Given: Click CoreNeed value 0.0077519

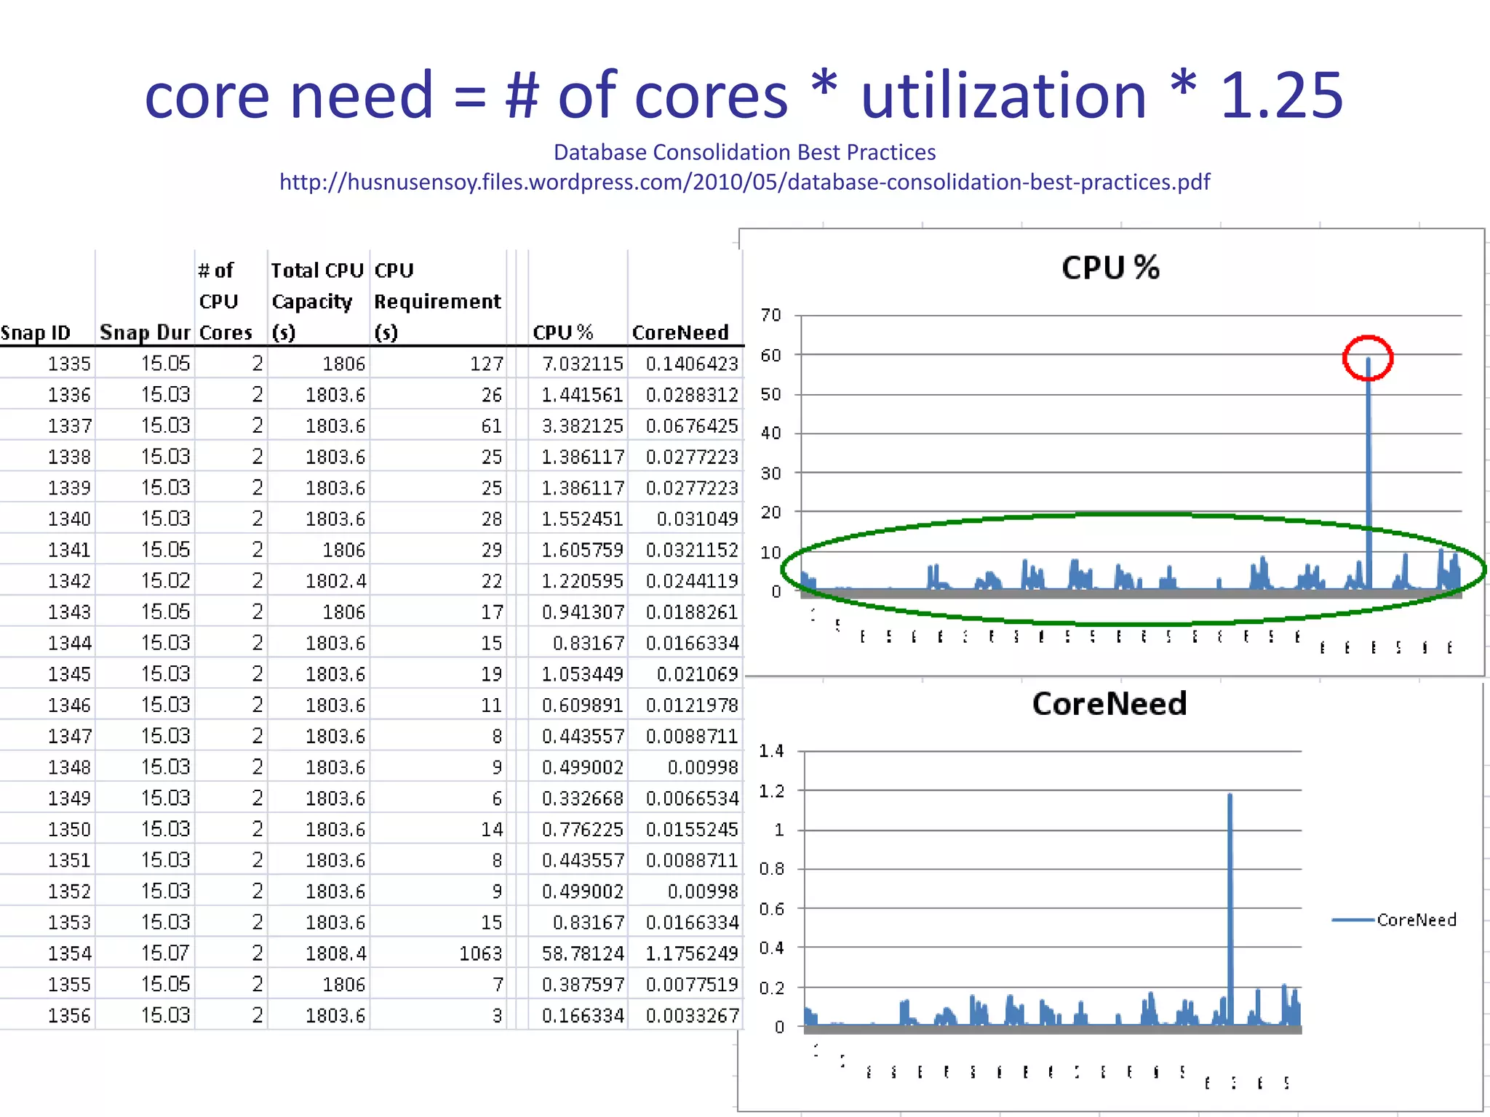Looking at the screenshot, I should tap(692, 985).
